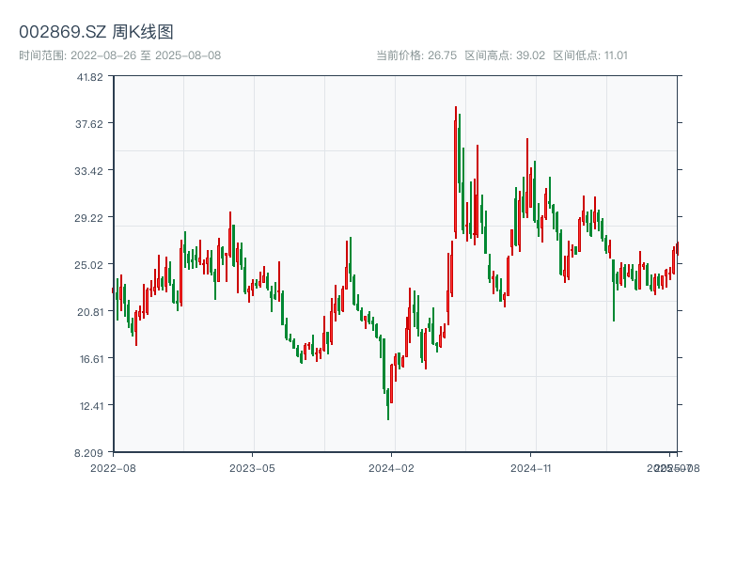Click the 16.61 y-axis label
The height and width of the screenshot is (564, 752).
[x=90, y=359]
